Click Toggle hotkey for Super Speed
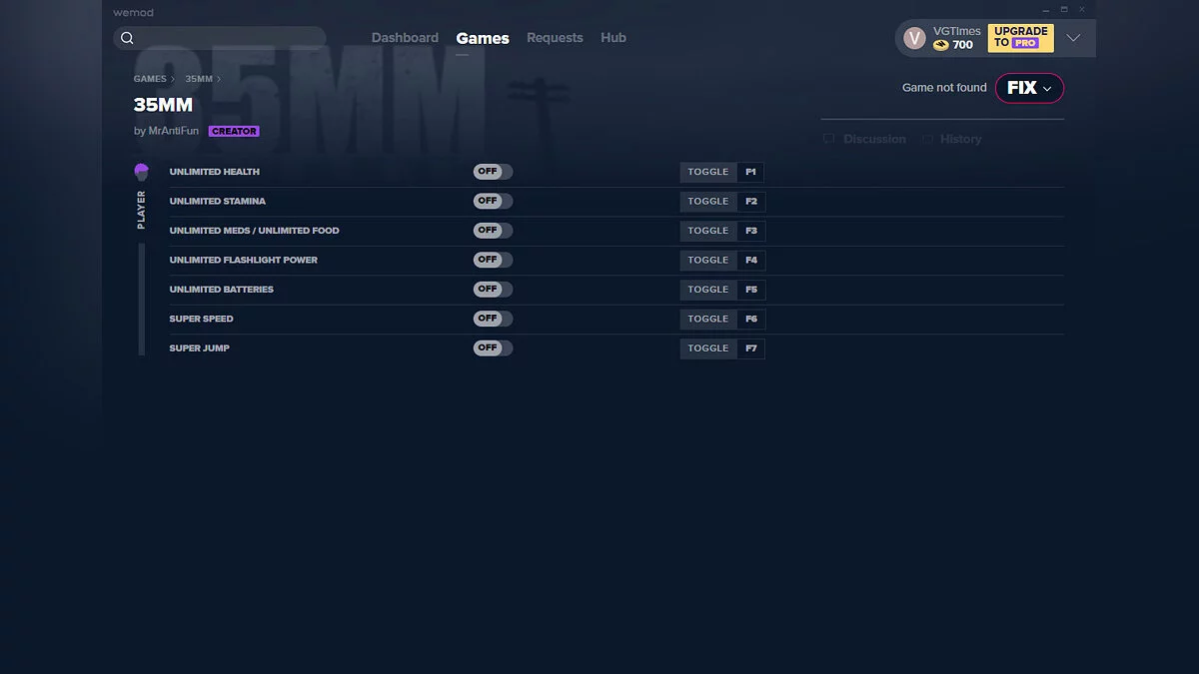The height and width of the screenshot is (674, 1199). pos(708,319)
